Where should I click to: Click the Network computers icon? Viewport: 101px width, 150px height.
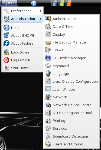pyautogui.click(x=48, y=97)
